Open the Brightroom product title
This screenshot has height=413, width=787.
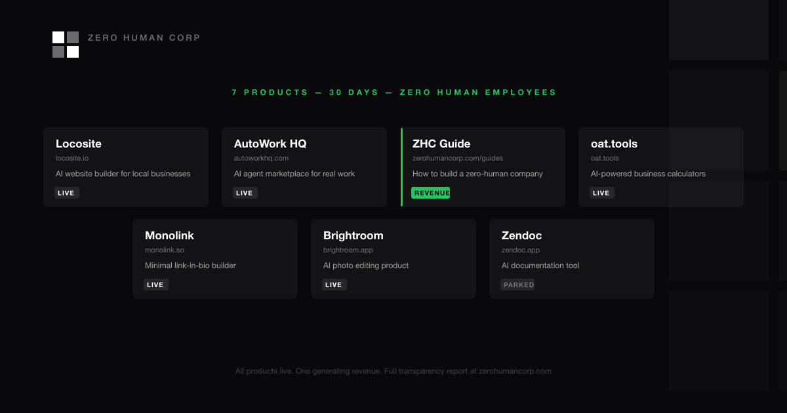(353, 235)
